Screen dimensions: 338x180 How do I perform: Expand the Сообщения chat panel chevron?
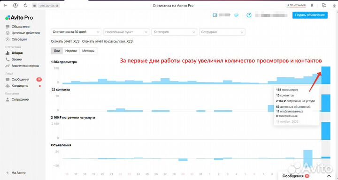(329, 176)
